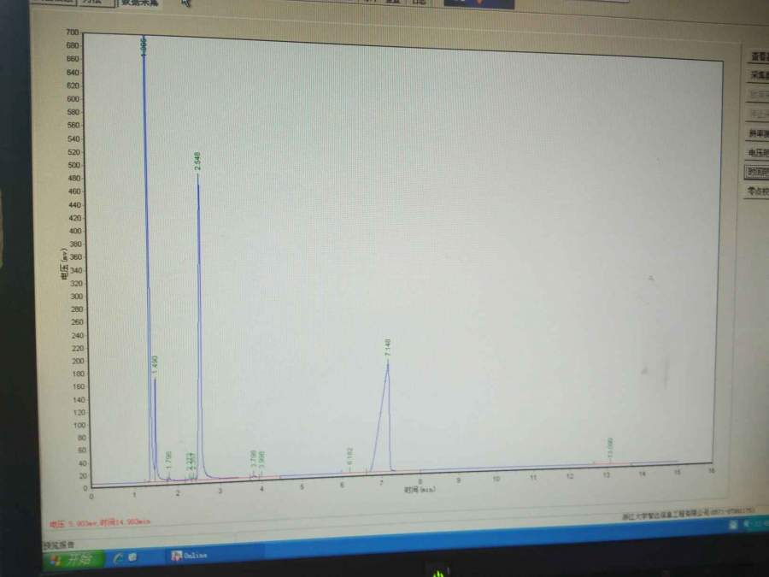Click the highlighted 时间 range button on the right
Image resolution: width=769 pixels, height=577 pixels.
757,172
